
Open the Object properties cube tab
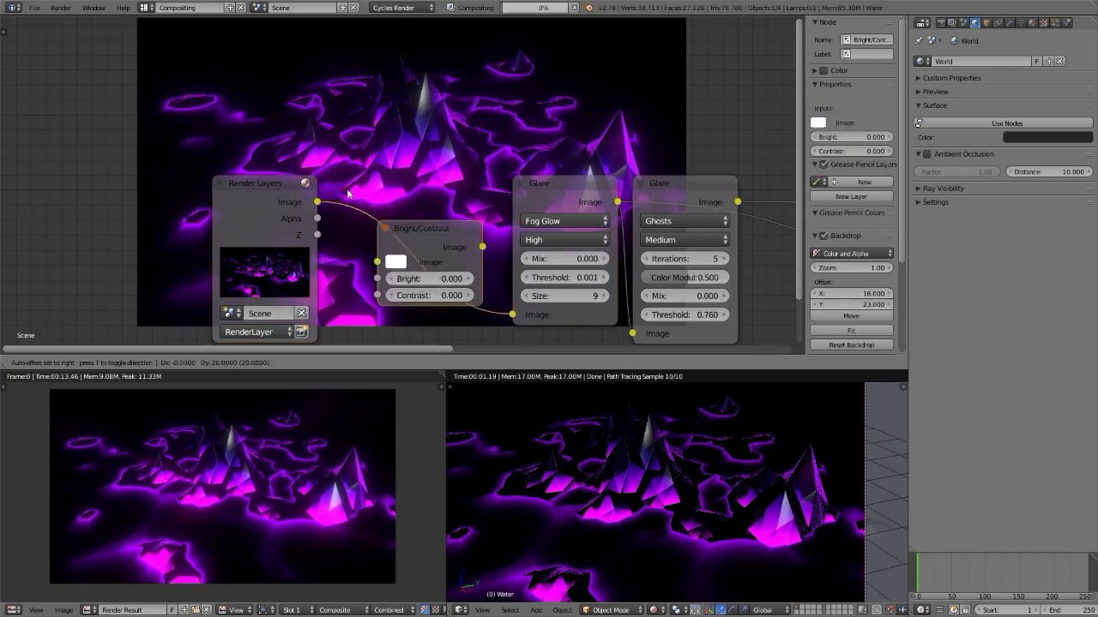click(x=986, y=23)
